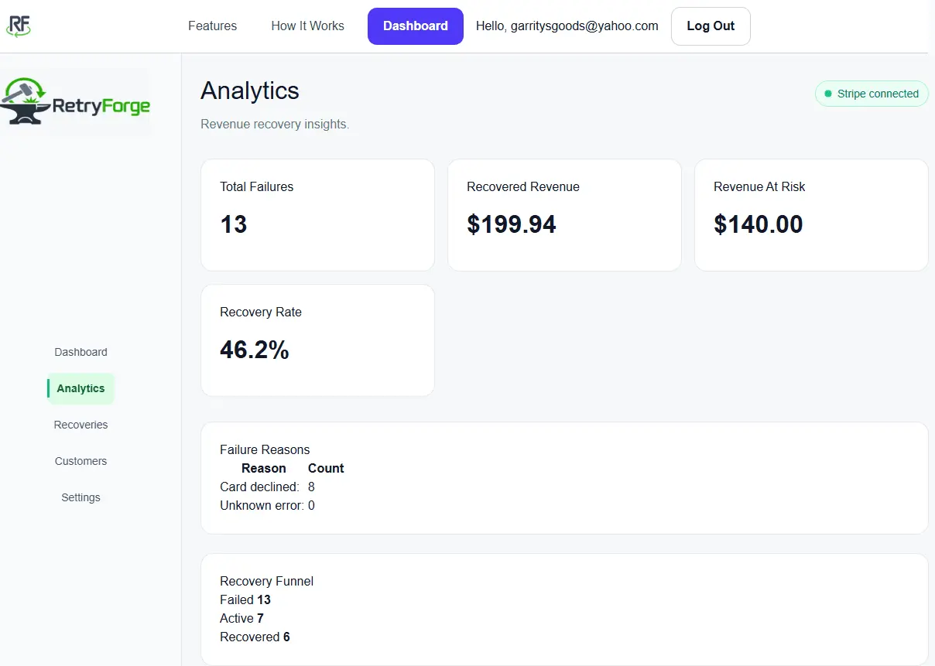Click the user email greeting text
The image size is (935, 666).
pyautogui.click(x=567, y=26)
